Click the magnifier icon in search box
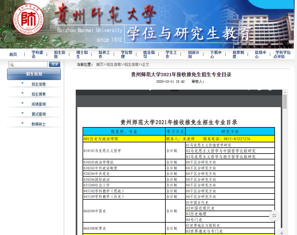The height and width of the screenshot is (235, 297). tap(11, 64)
